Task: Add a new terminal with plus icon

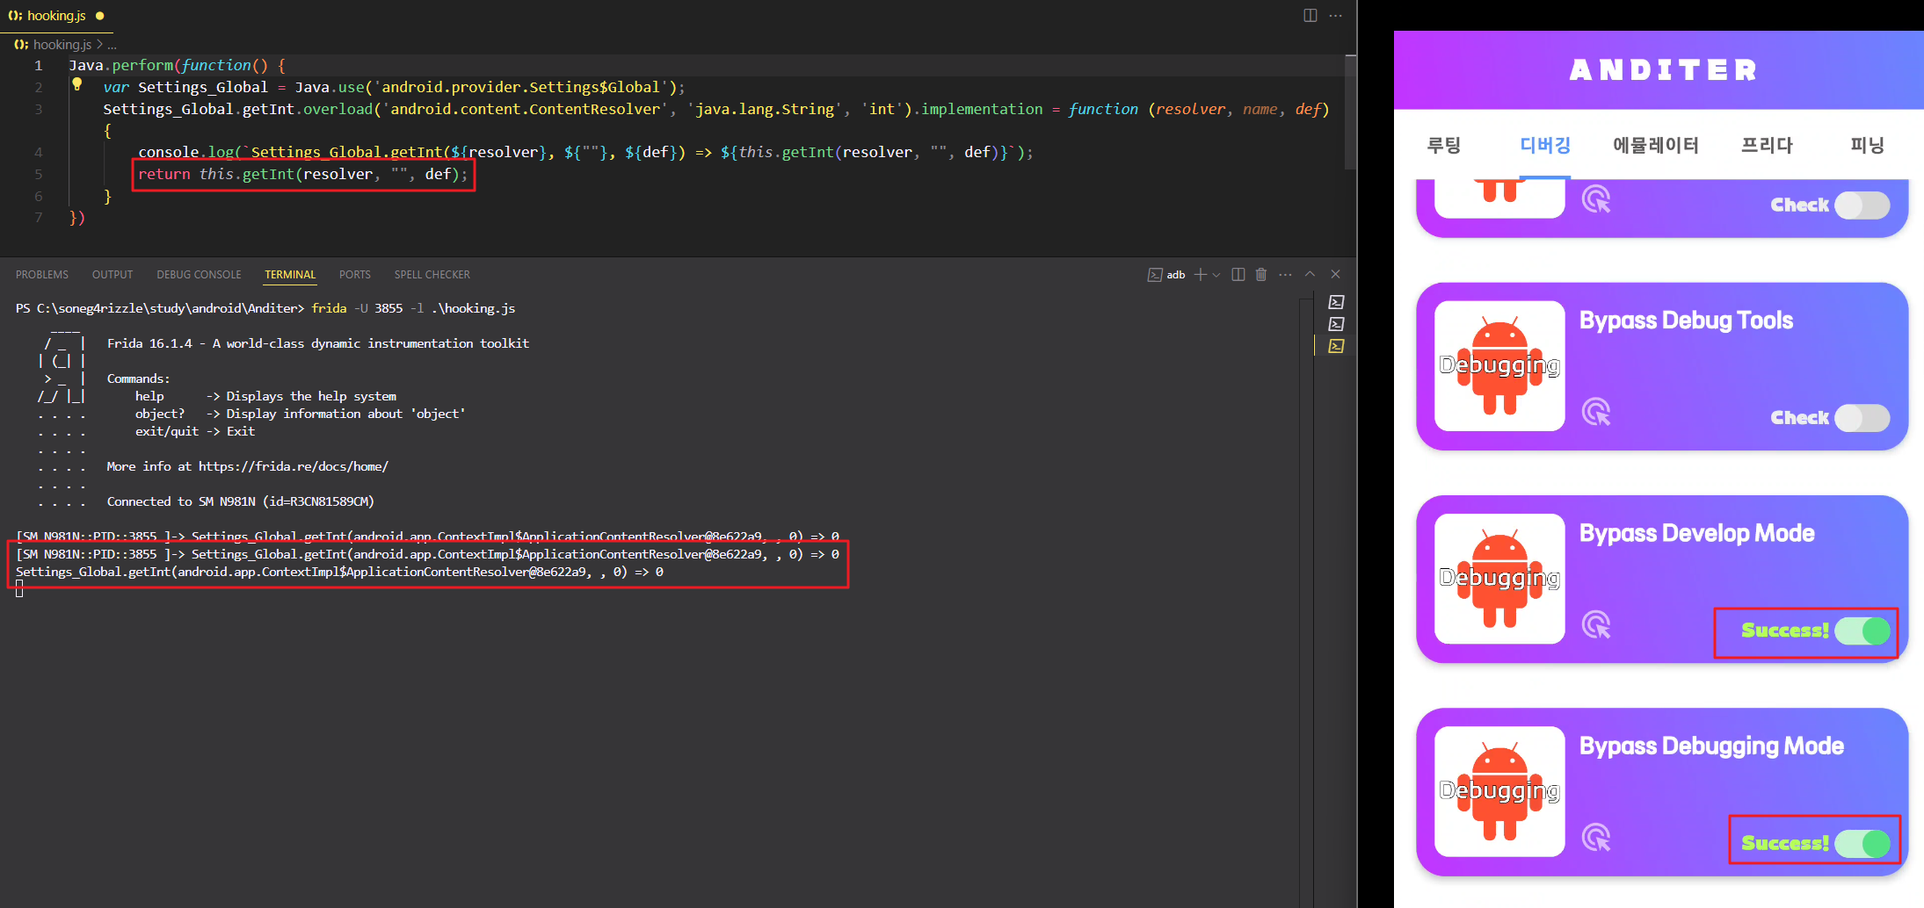Action: pos(1200,275)
